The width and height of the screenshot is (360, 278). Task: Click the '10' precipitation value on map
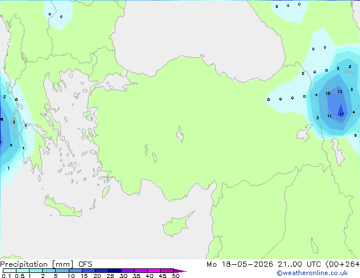328,93
